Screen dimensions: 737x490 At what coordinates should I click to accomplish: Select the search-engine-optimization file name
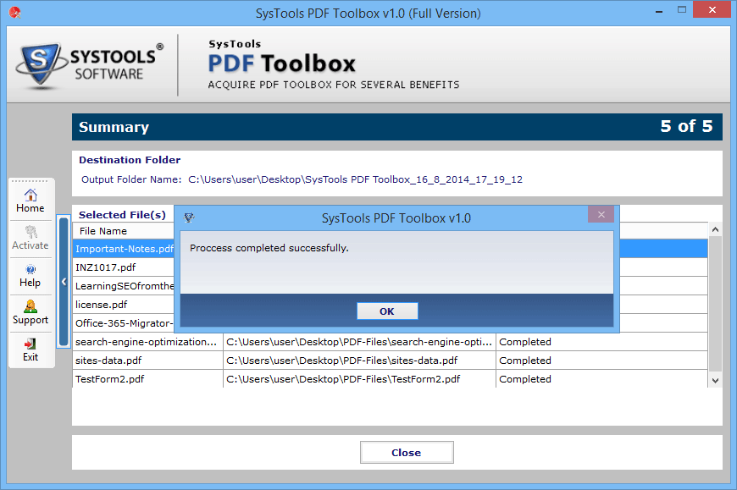[147, 342]
